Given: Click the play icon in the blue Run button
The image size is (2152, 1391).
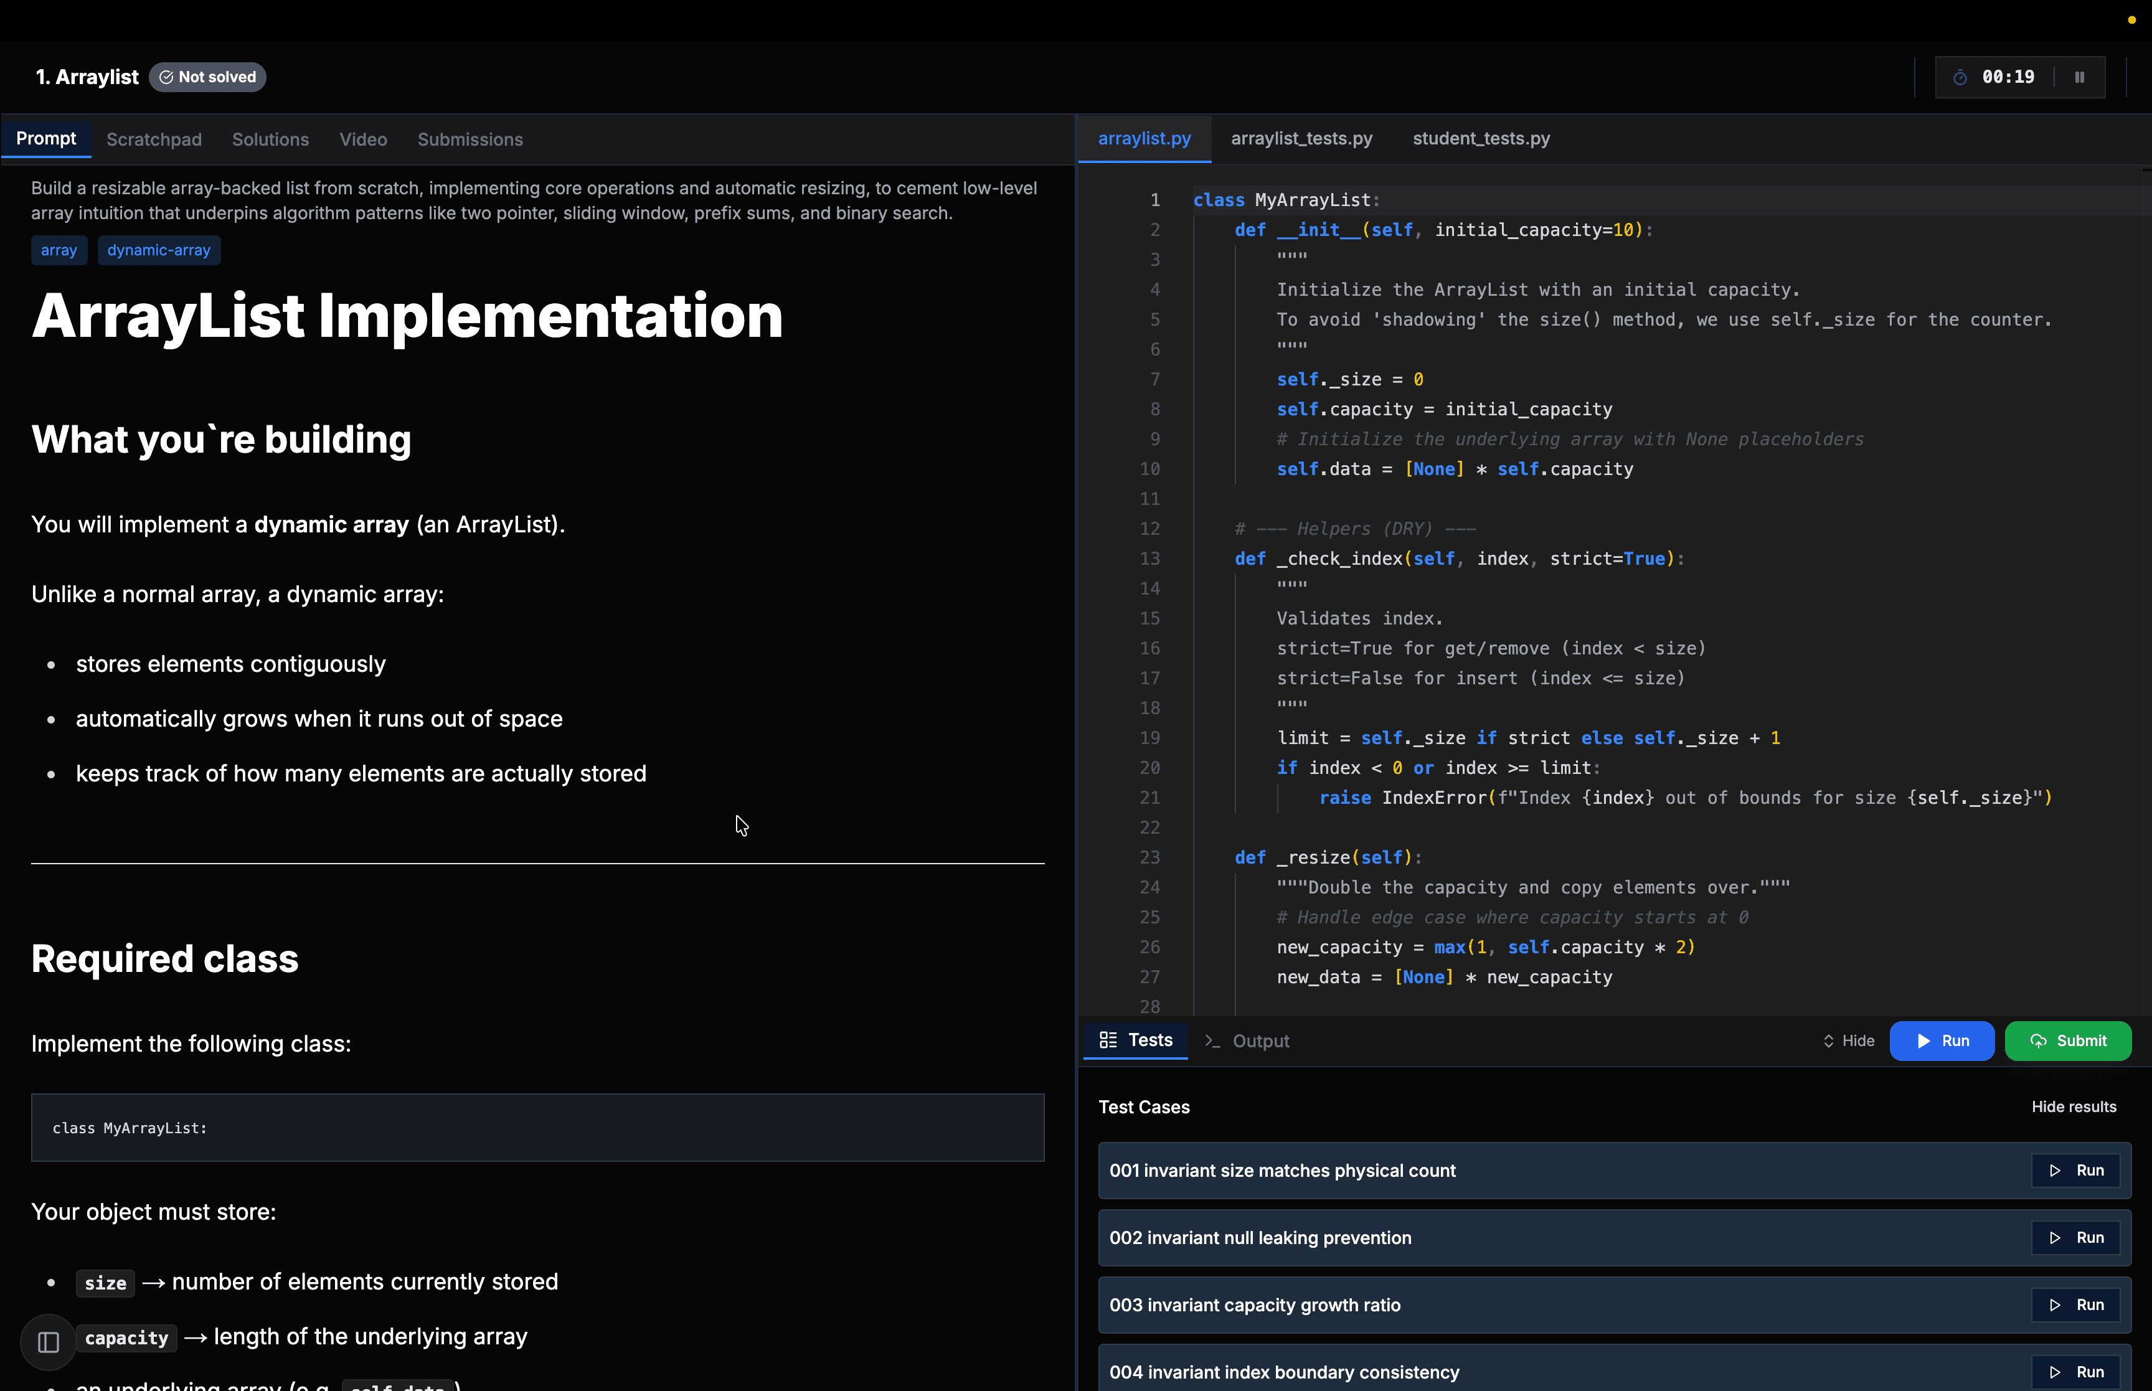Looking at the screenshot, I should click(1925, 1042).
